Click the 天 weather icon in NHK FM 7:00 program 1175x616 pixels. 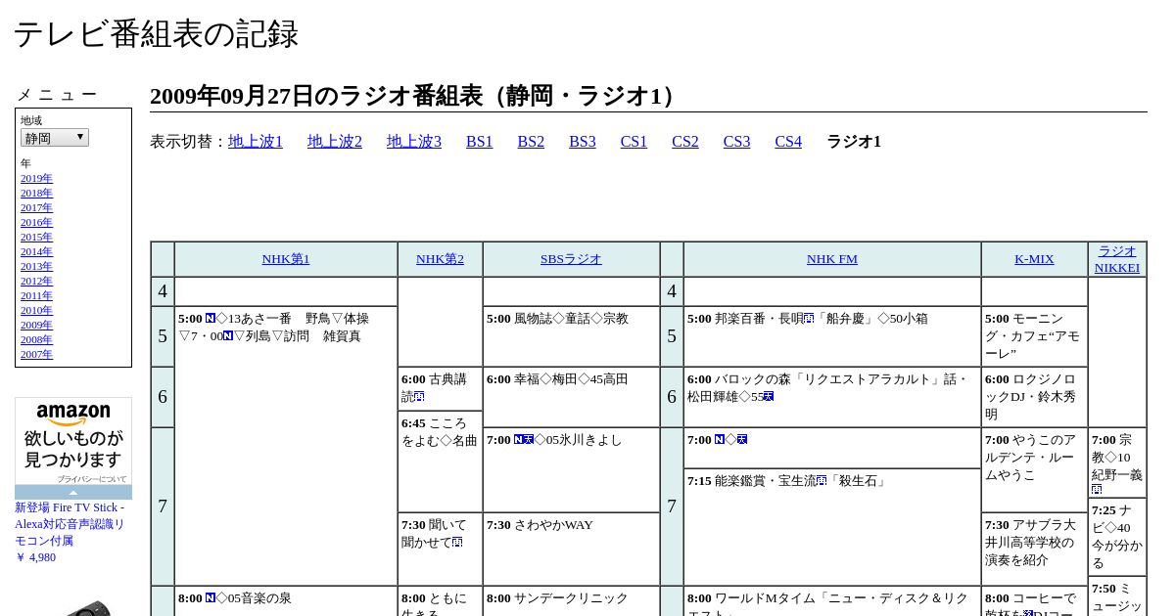pyautogui.click(x=742, y=440)
